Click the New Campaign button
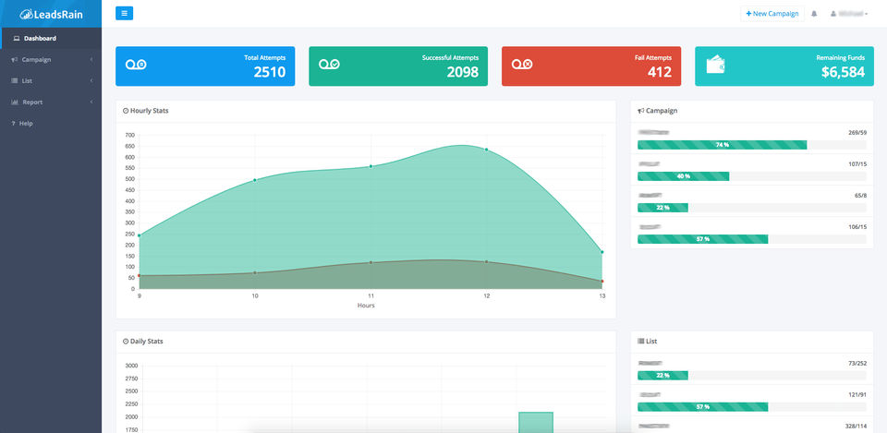Screen dimensions: 887x433 [x=772, y=14]
